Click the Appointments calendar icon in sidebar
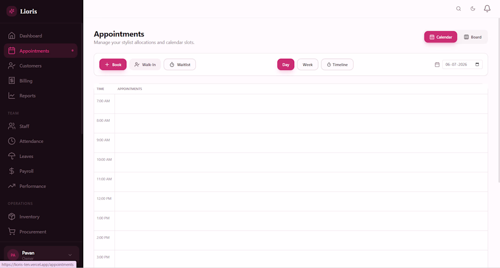The height and width of the screenshot is (268, 500). click(x=12, y=51)
